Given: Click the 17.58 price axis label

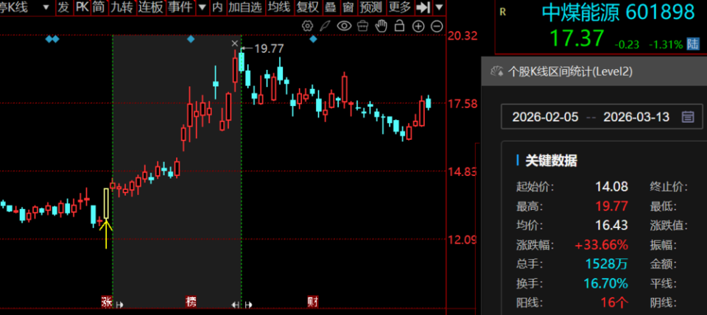Looking at the screenshot, I should (x=462, y=104).
